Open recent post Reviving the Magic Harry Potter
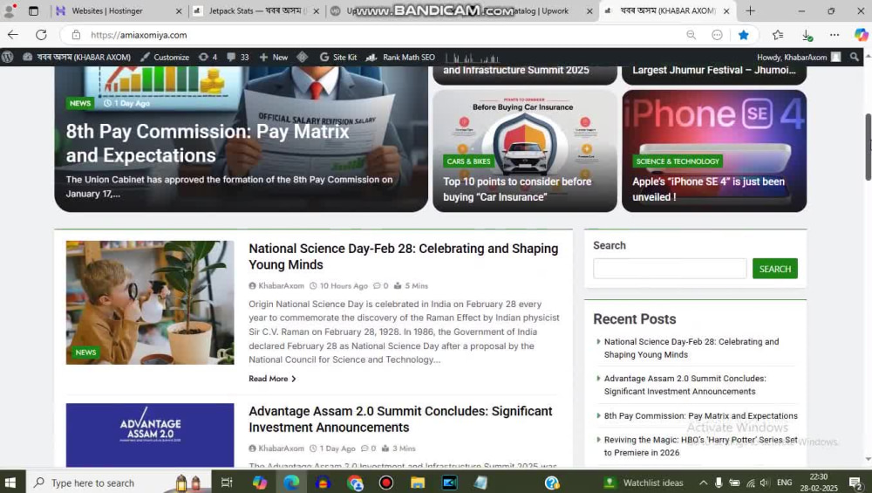 701,446
